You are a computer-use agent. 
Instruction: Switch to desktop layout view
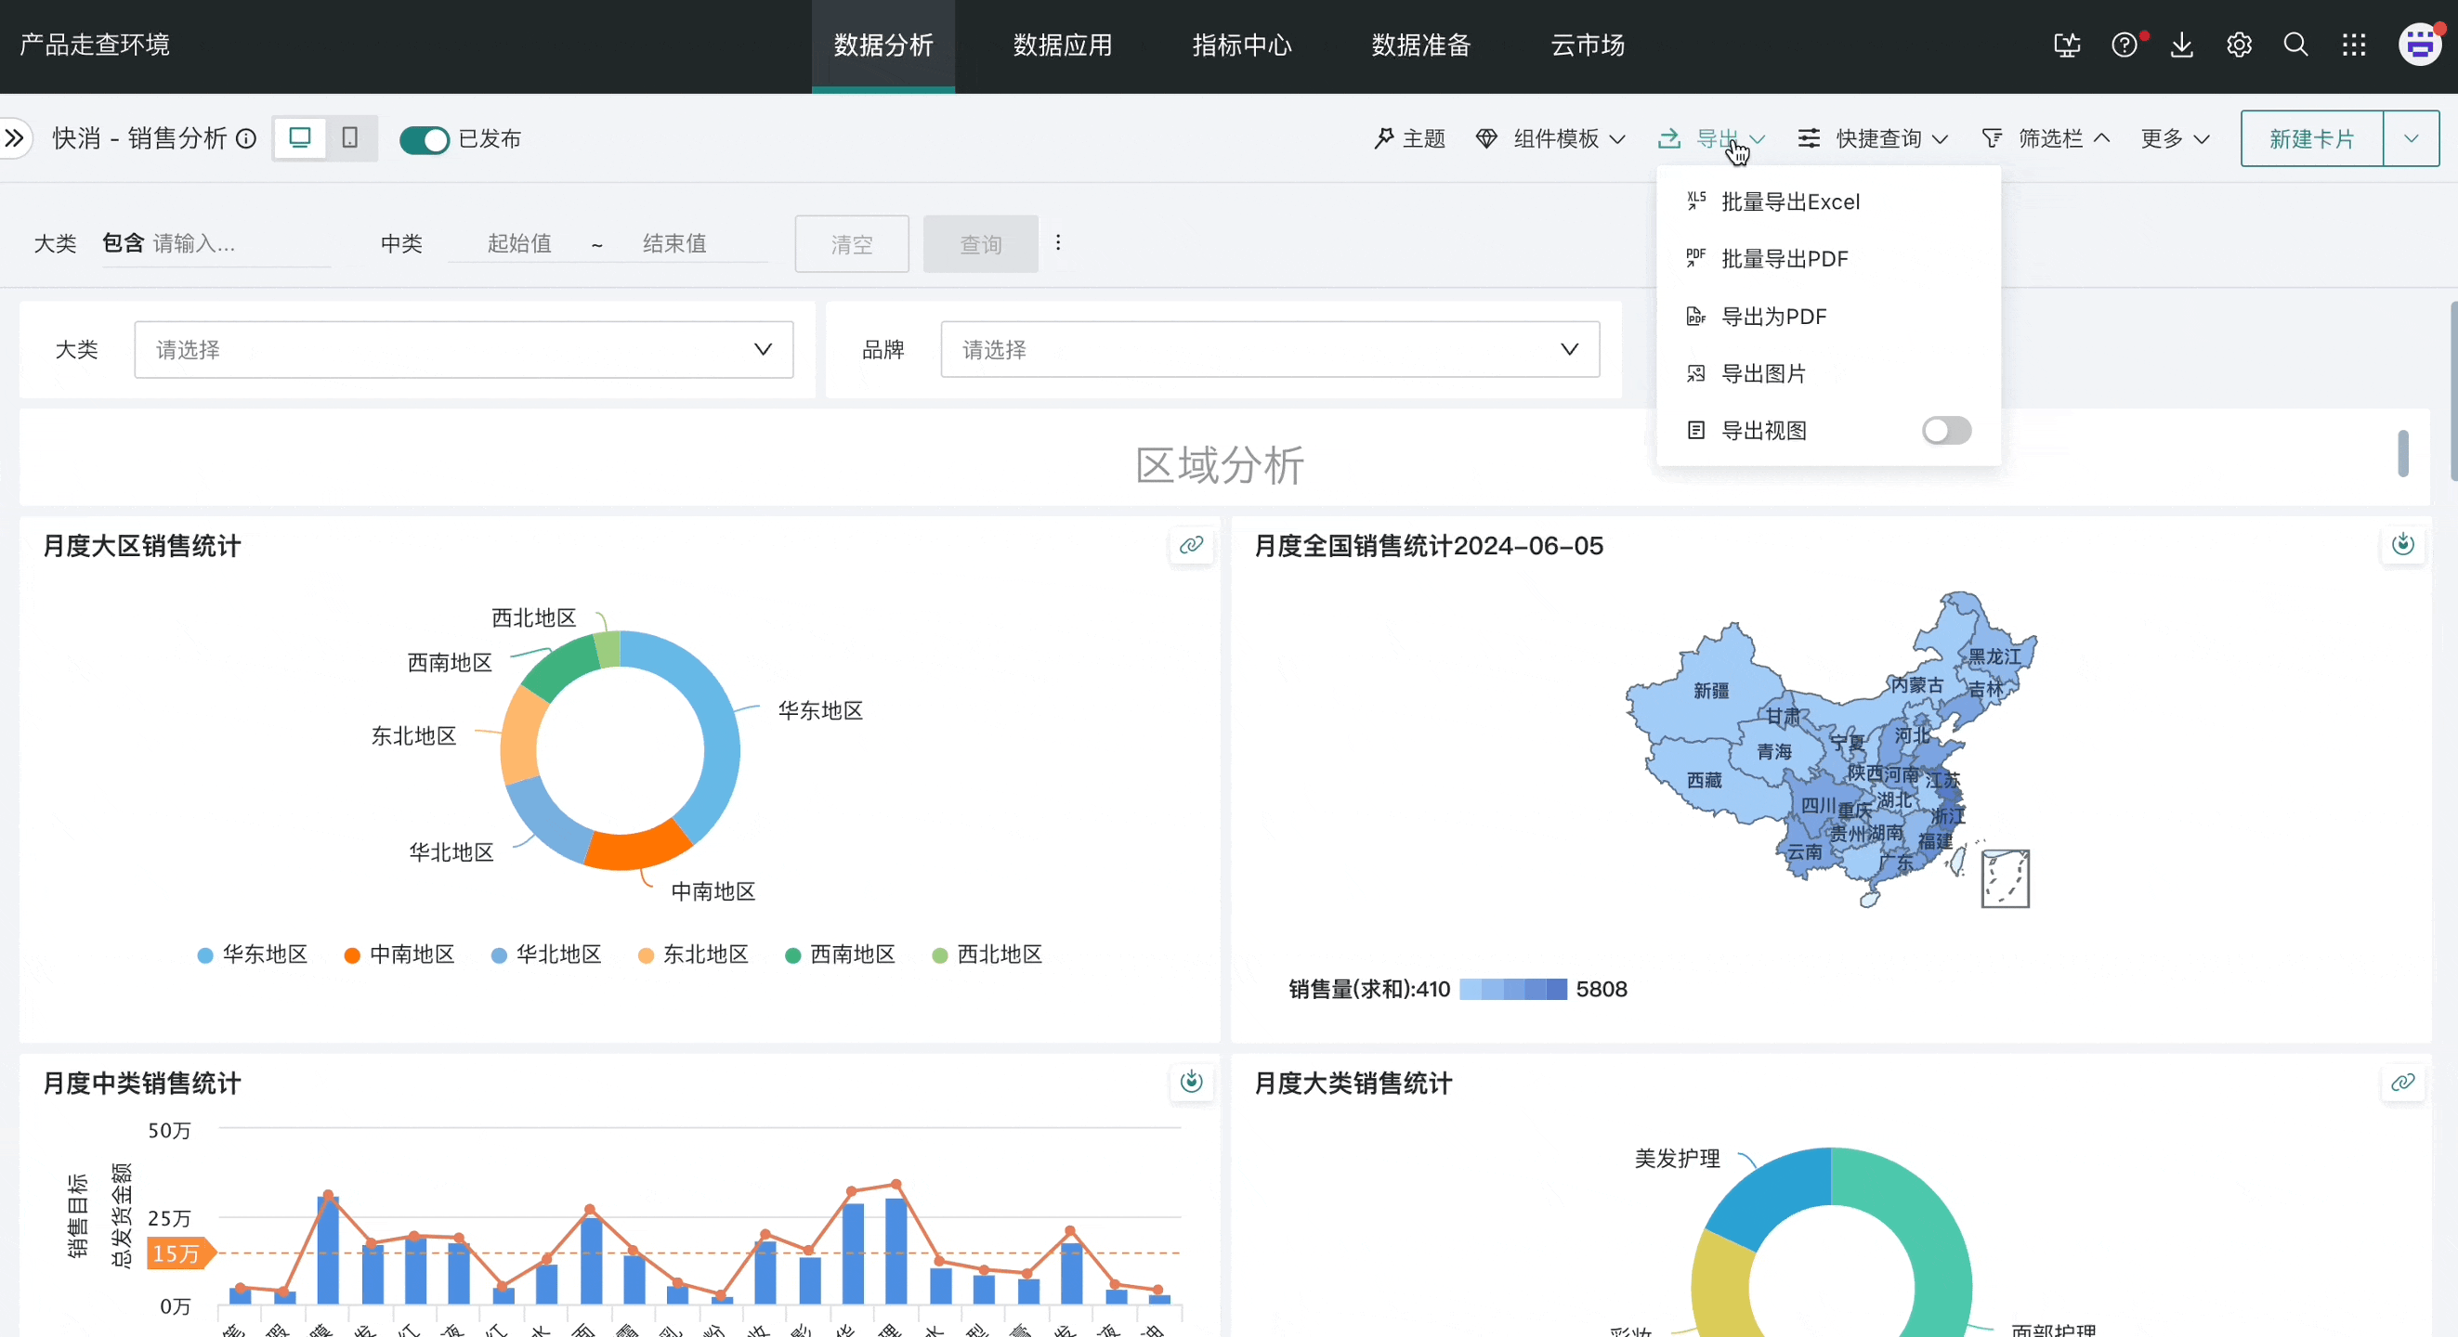(x=300, y=138)
